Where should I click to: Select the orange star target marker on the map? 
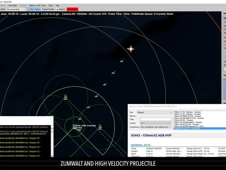[x=131, y=49]
